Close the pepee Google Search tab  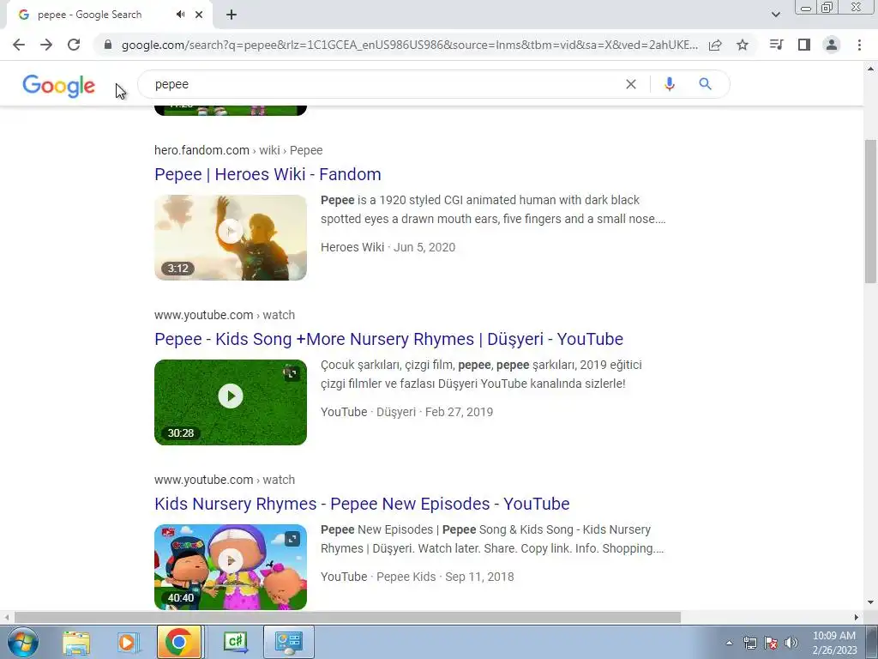(x=199, y=15)
